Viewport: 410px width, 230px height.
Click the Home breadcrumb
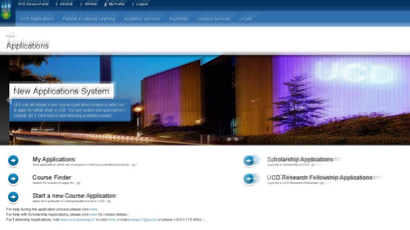(10, 36)
